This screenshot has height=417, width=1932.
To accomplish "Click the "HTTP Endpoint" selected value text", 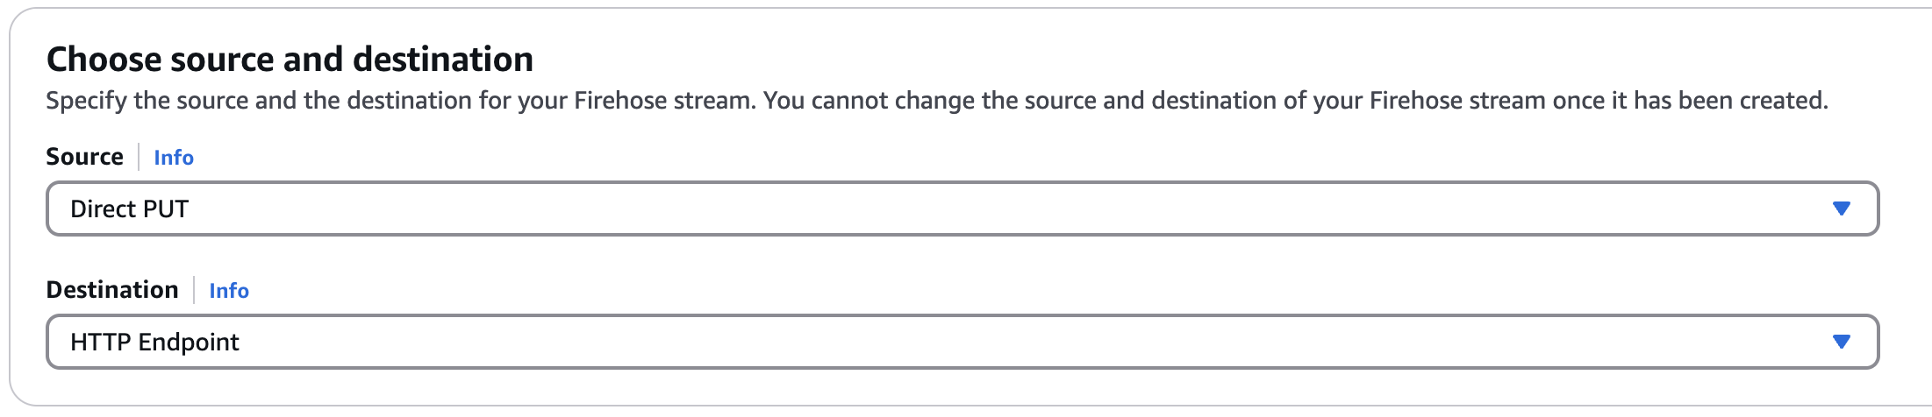I will pyautogui.click(x=154, y=343).
